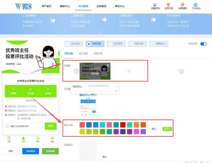The height and width of the screenshot is (163, 212).
Task: Click the plus icon to add carousel image
Action: 129,71
